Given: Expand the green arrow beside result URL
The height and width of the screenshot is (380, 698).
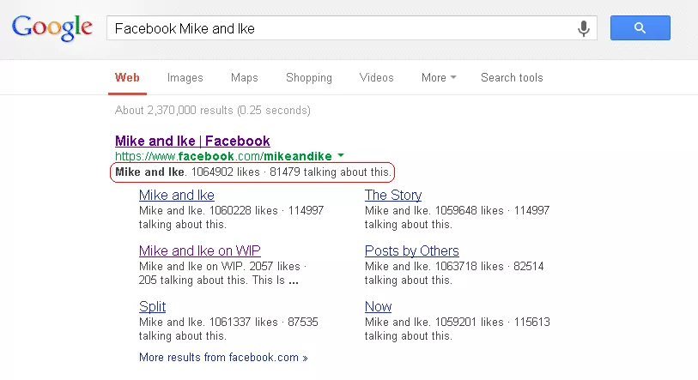Looking at the screenshot, I should coord(341,155).
